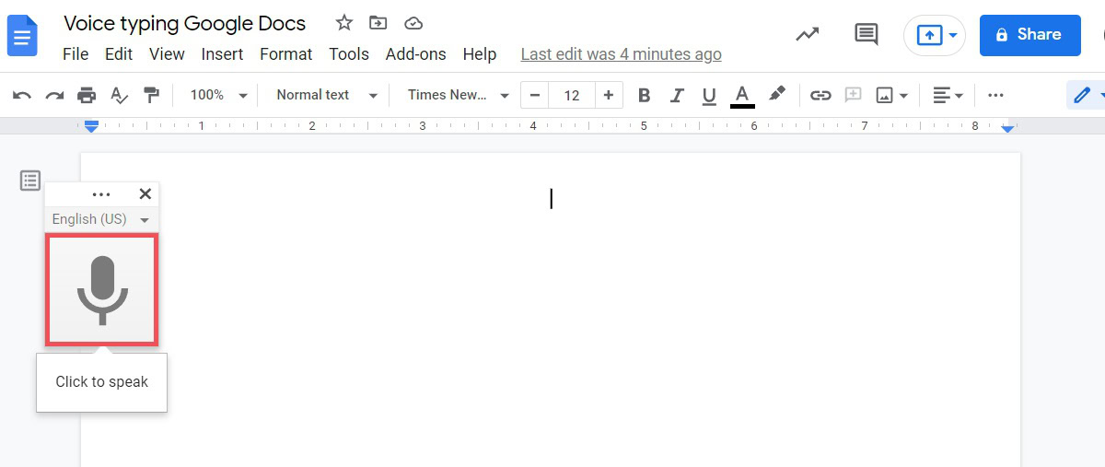Close the voice typing panel
Image resolution: width=1105 pixels, height=467 pixels.
(145, 193)
